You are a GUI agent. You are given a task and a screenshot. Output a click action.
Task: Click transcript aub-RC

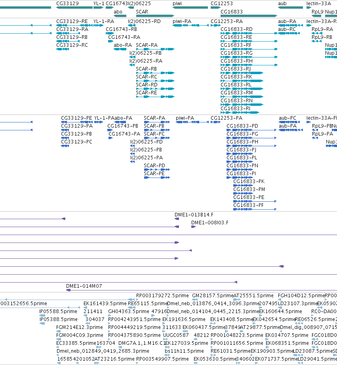[x=289, y=33]
